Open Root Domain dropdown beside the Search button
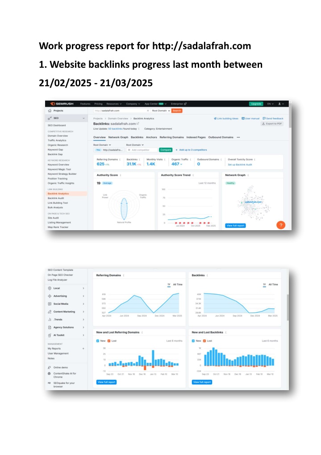The width and height of the screenshot is (321, 455). 161,110
